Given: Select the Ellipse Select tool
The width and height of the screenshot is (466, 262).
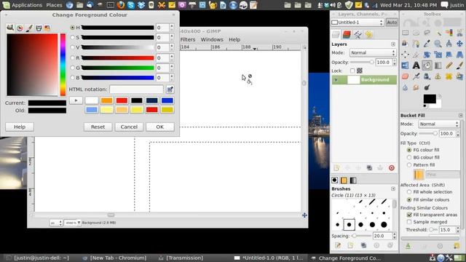Looking at the screenshot, I should pyautogui.click(x=416, y=33).
